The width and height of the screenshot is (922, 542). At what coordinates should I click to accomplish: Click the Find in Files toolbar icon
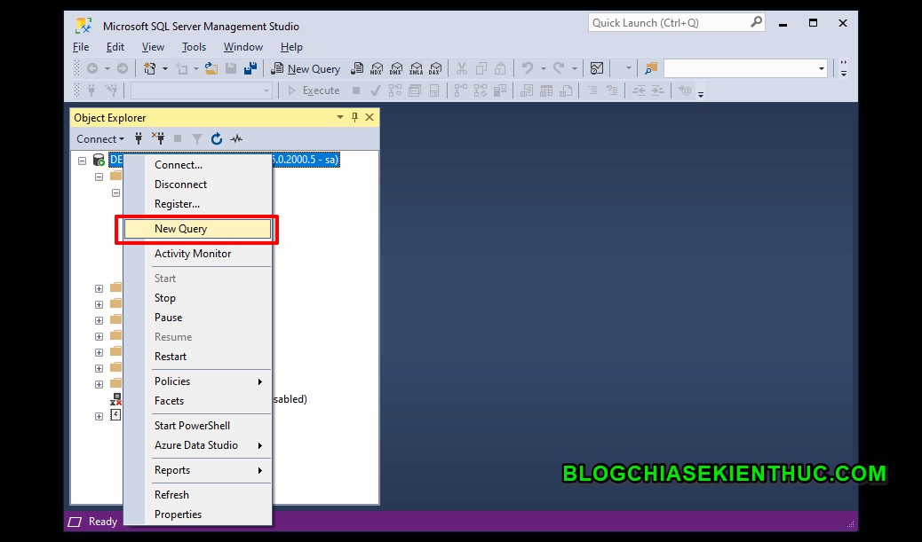[650, 68]
